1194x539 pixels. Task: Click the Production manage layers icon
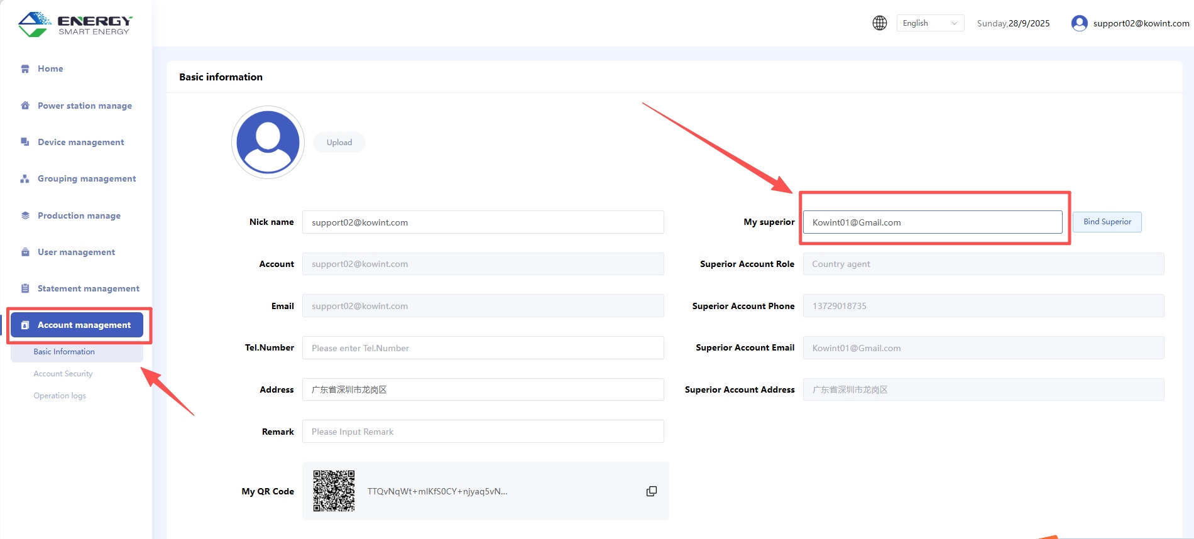click(25, 215)
